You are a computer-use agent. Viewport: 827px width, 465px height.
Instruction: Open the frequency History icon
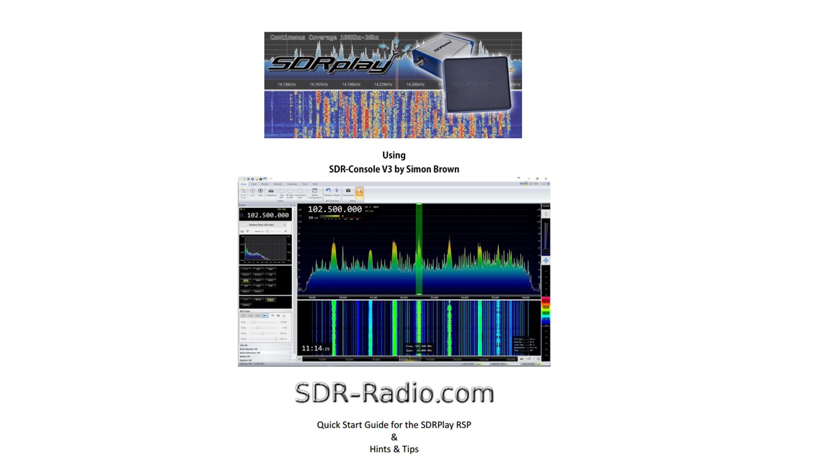(337, 192)
